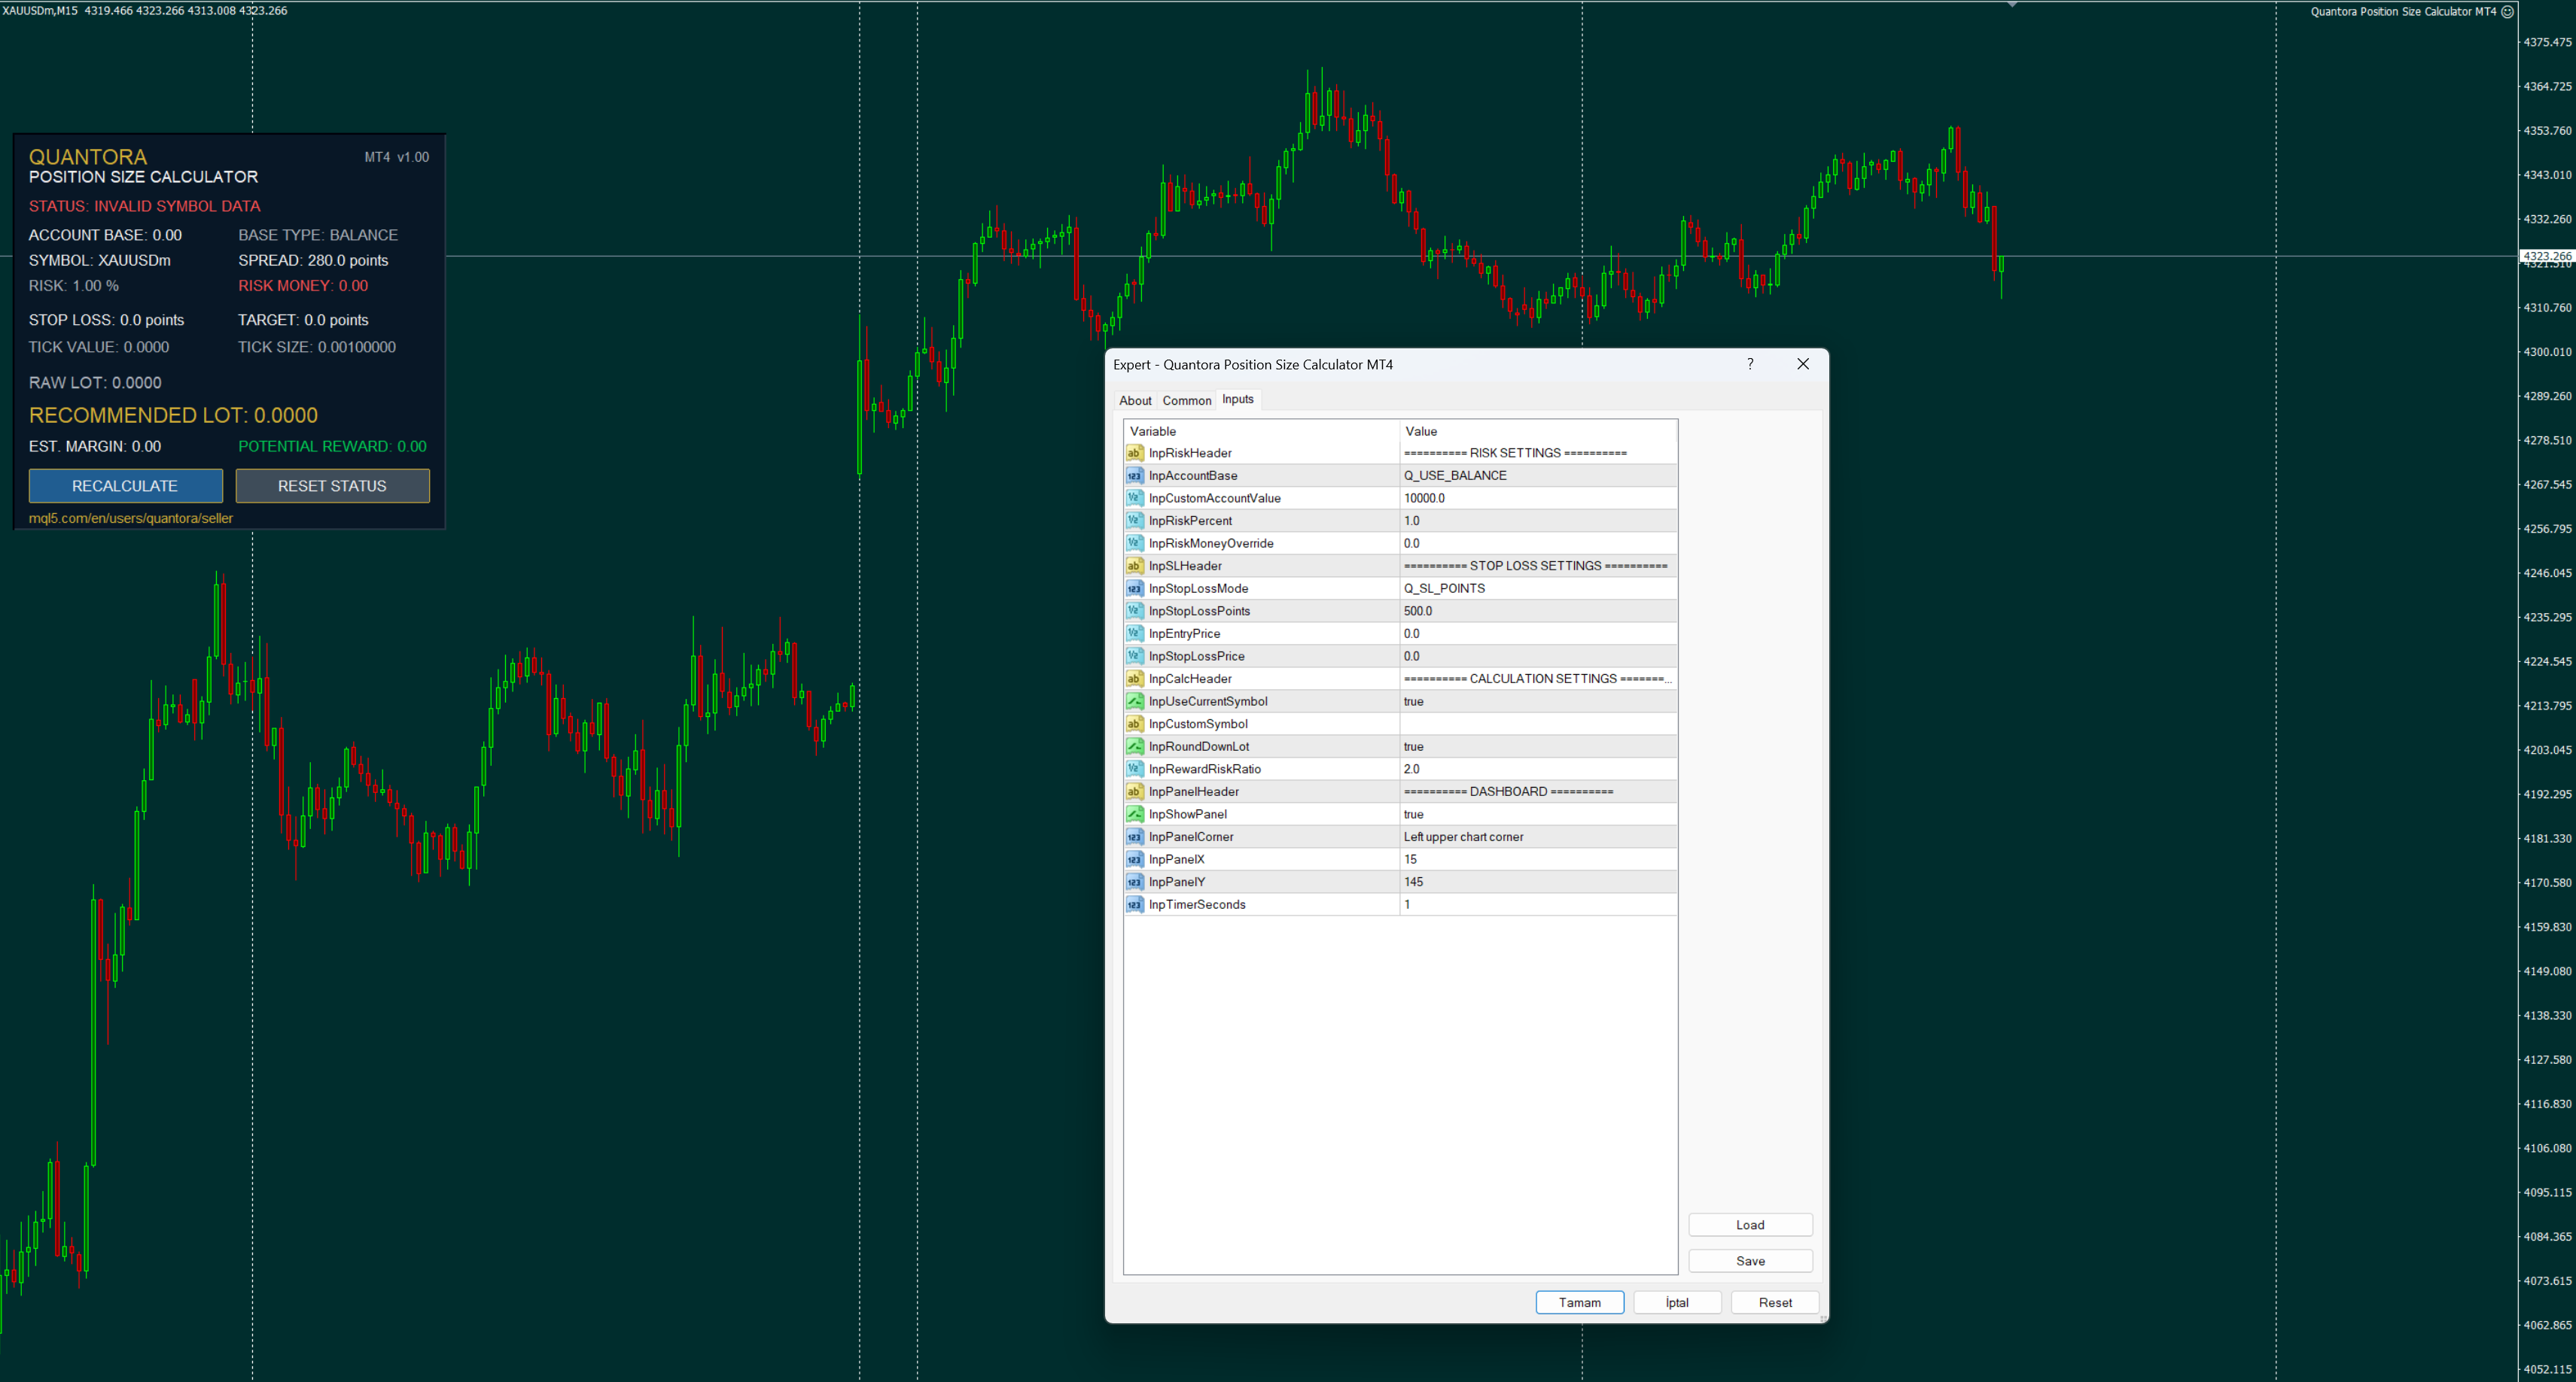The image size is (2576, 1382).
Task: Click the InpPanelX integer icon
Action: click(1134, 859)
